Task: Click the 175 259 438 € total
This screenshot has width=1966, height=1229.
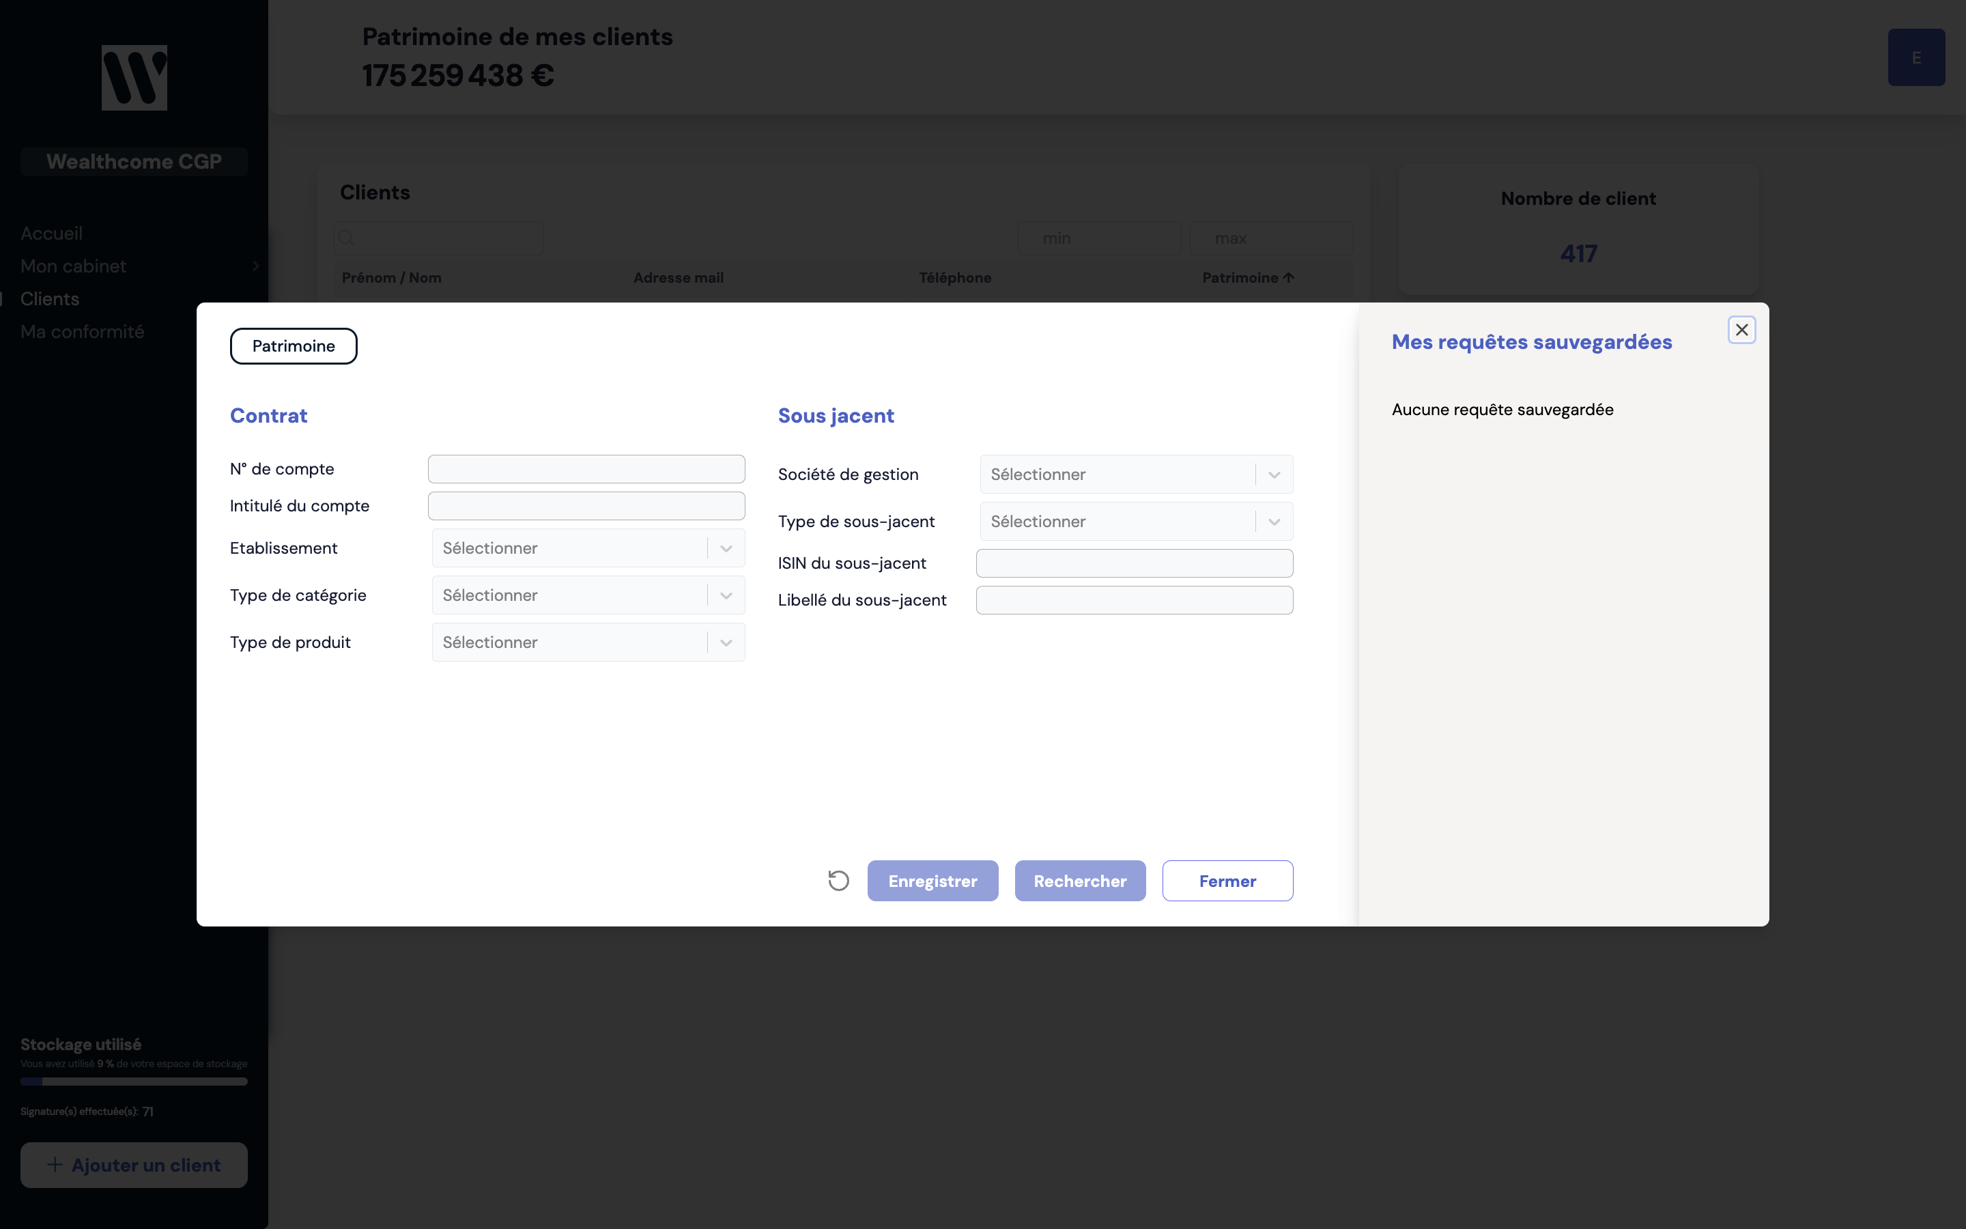Action: 458,76
